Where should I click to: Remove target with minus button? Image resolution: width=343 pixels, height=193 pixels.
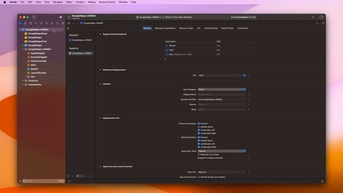click(x=73, y=176)
